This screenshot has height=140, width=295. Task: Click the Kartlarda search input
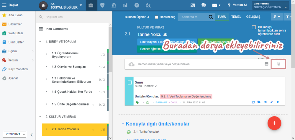[x=193, y=17]
